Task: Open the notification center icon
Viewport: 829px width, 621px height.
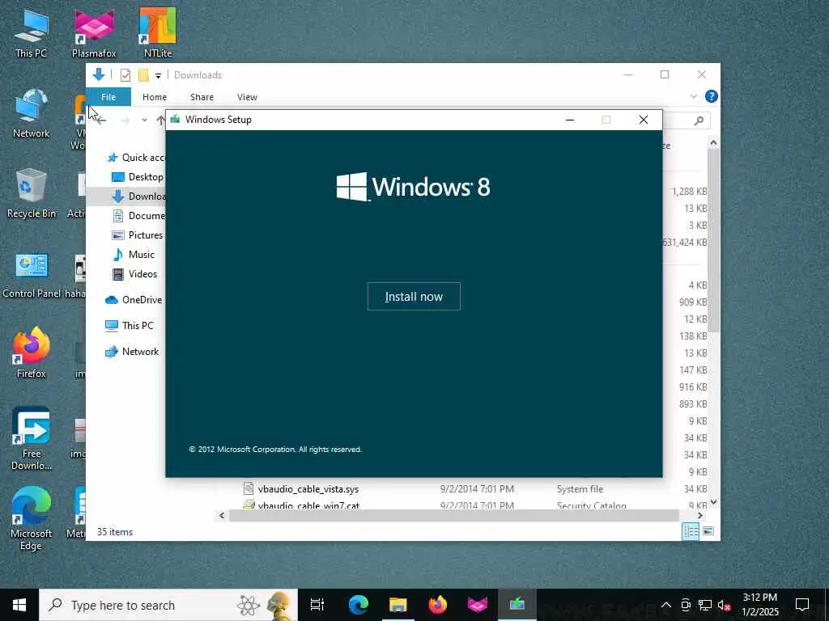Action: click(802, 605)
